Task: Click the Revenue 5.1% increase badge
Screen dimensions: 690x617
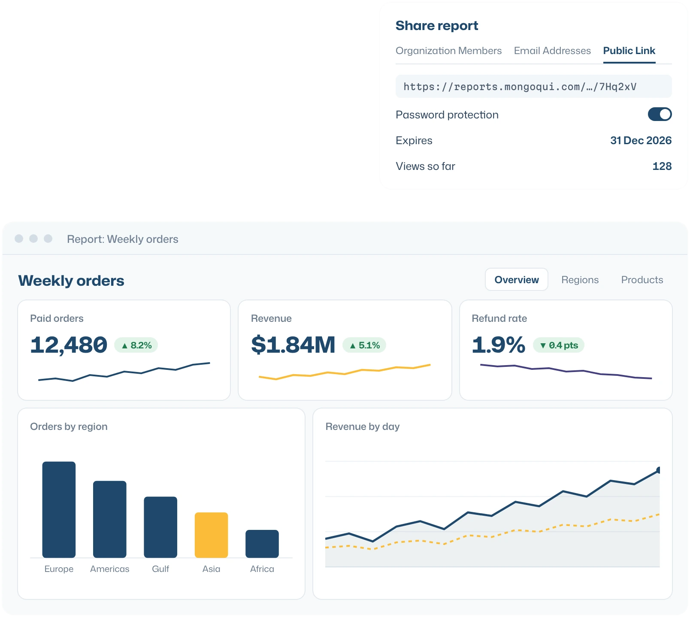Action: pos(364,345)
